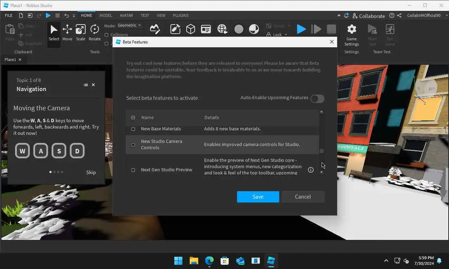Viewport: 449px width, 269px height.
Task: Click the Resume playback icon
Action: (x=316, y=29)
